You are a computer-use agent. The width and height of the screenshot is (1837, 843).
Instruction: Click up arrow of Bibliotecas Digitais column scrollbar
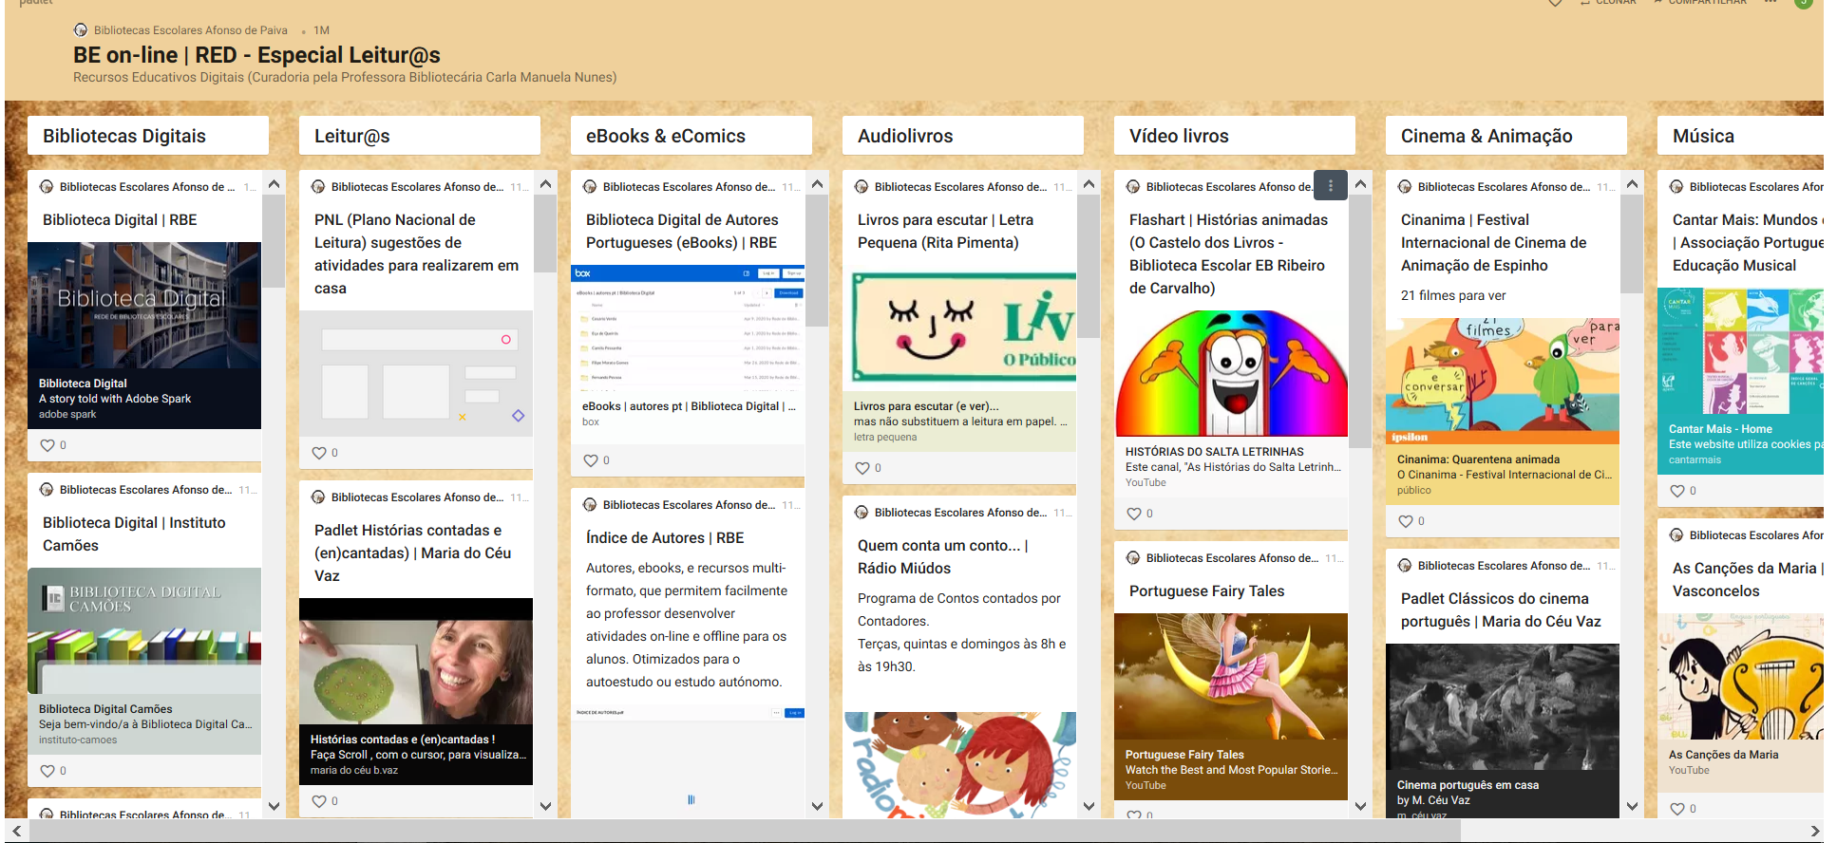tap(274, 183)
